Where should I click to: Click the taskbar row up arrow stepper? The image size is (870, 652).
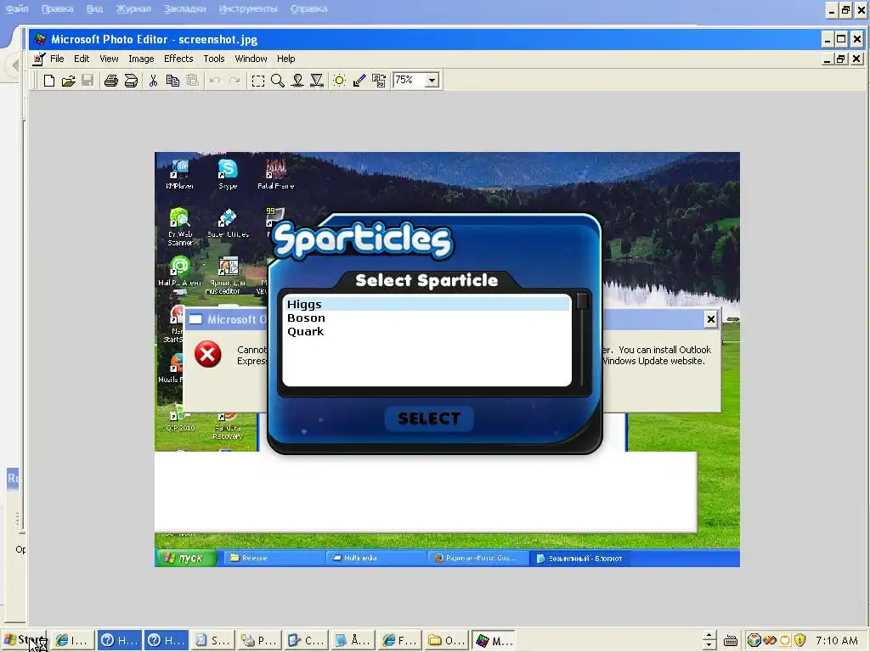pos(709,635)
